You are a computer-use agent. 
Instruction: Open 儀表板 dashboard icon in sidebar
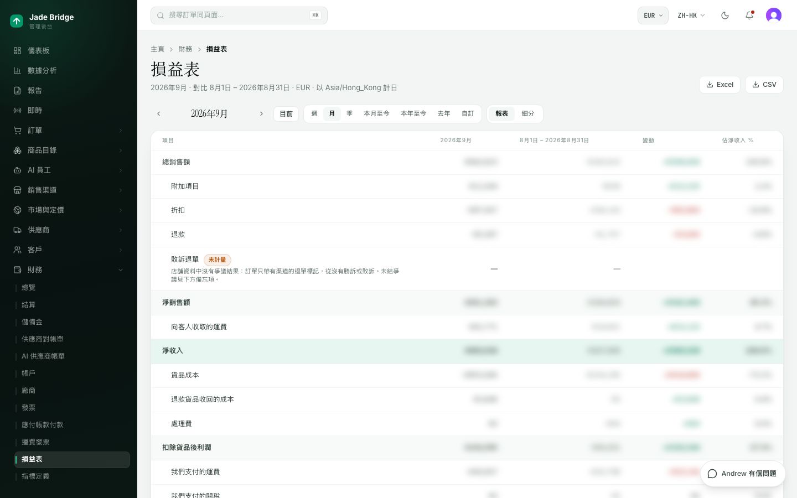coord(18,51)
